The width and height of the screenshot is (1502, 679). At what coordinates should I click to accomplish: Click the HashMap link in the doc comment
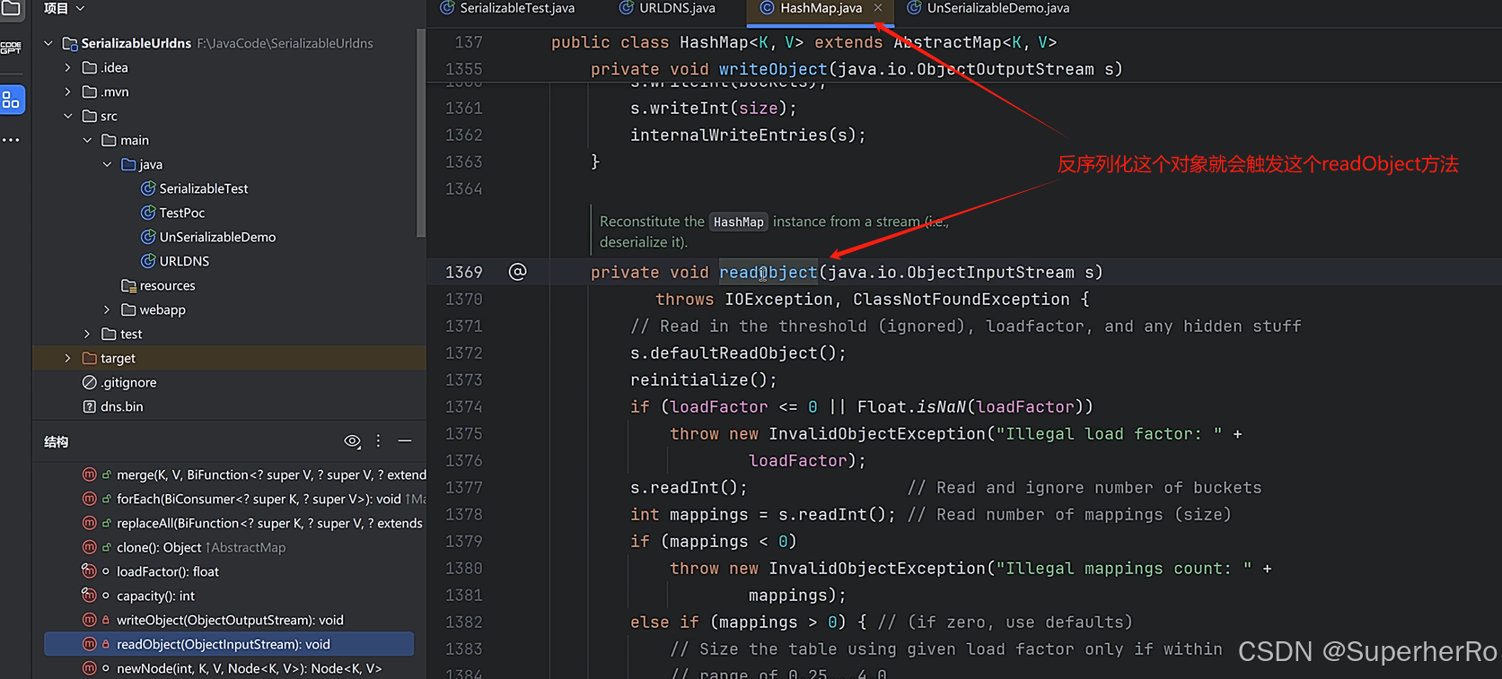pos(738,222)
